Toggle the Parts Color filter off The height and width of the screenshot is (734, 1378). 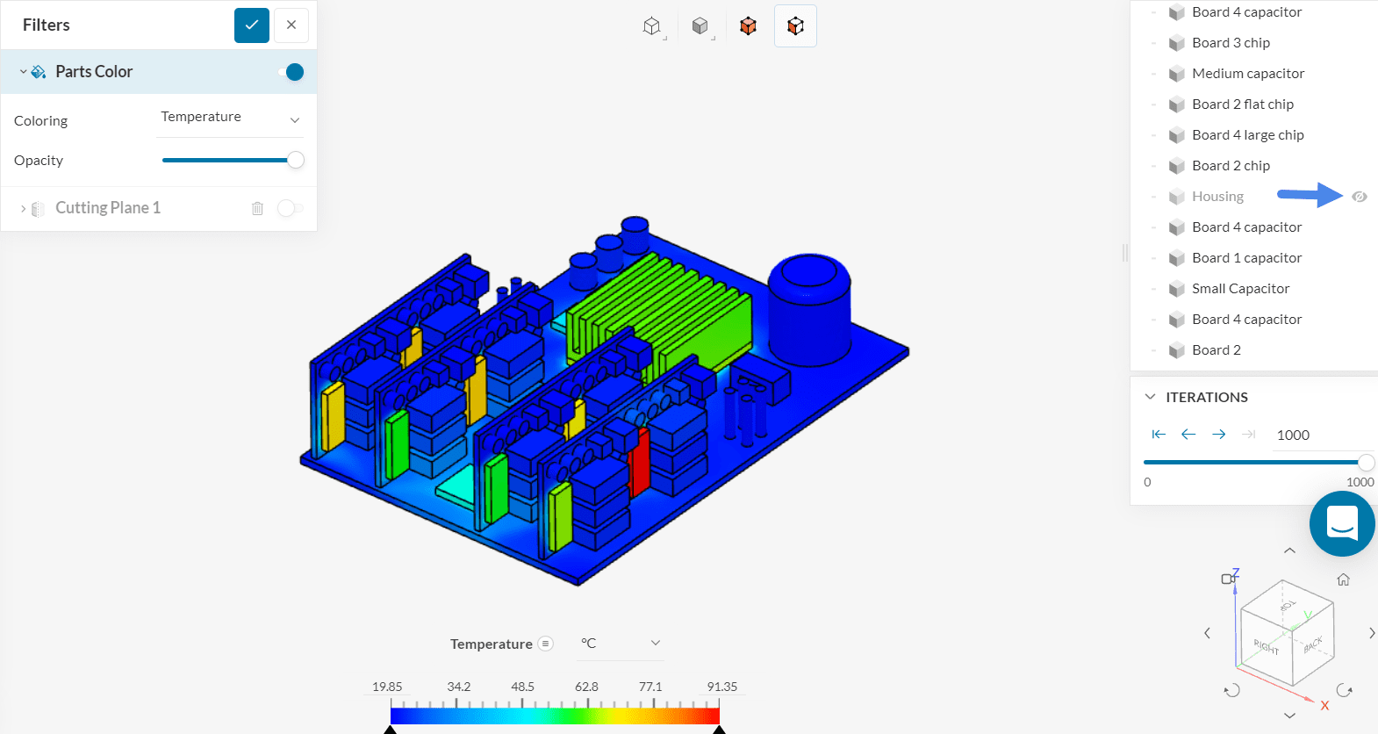click(291, 72)
